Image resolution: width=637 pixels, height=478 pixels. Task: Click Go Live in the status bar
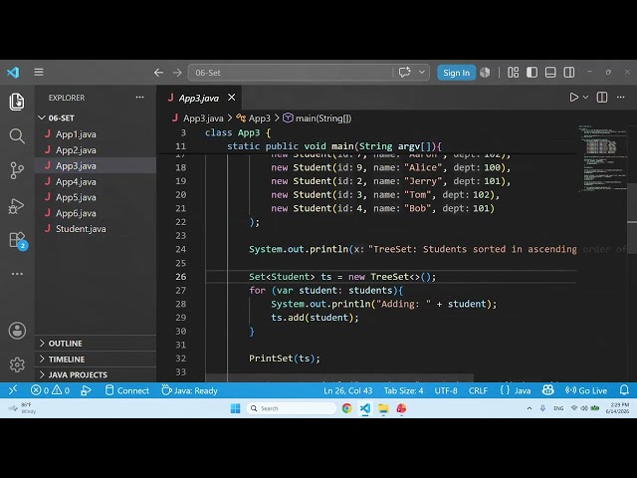[x=586, y=390]
